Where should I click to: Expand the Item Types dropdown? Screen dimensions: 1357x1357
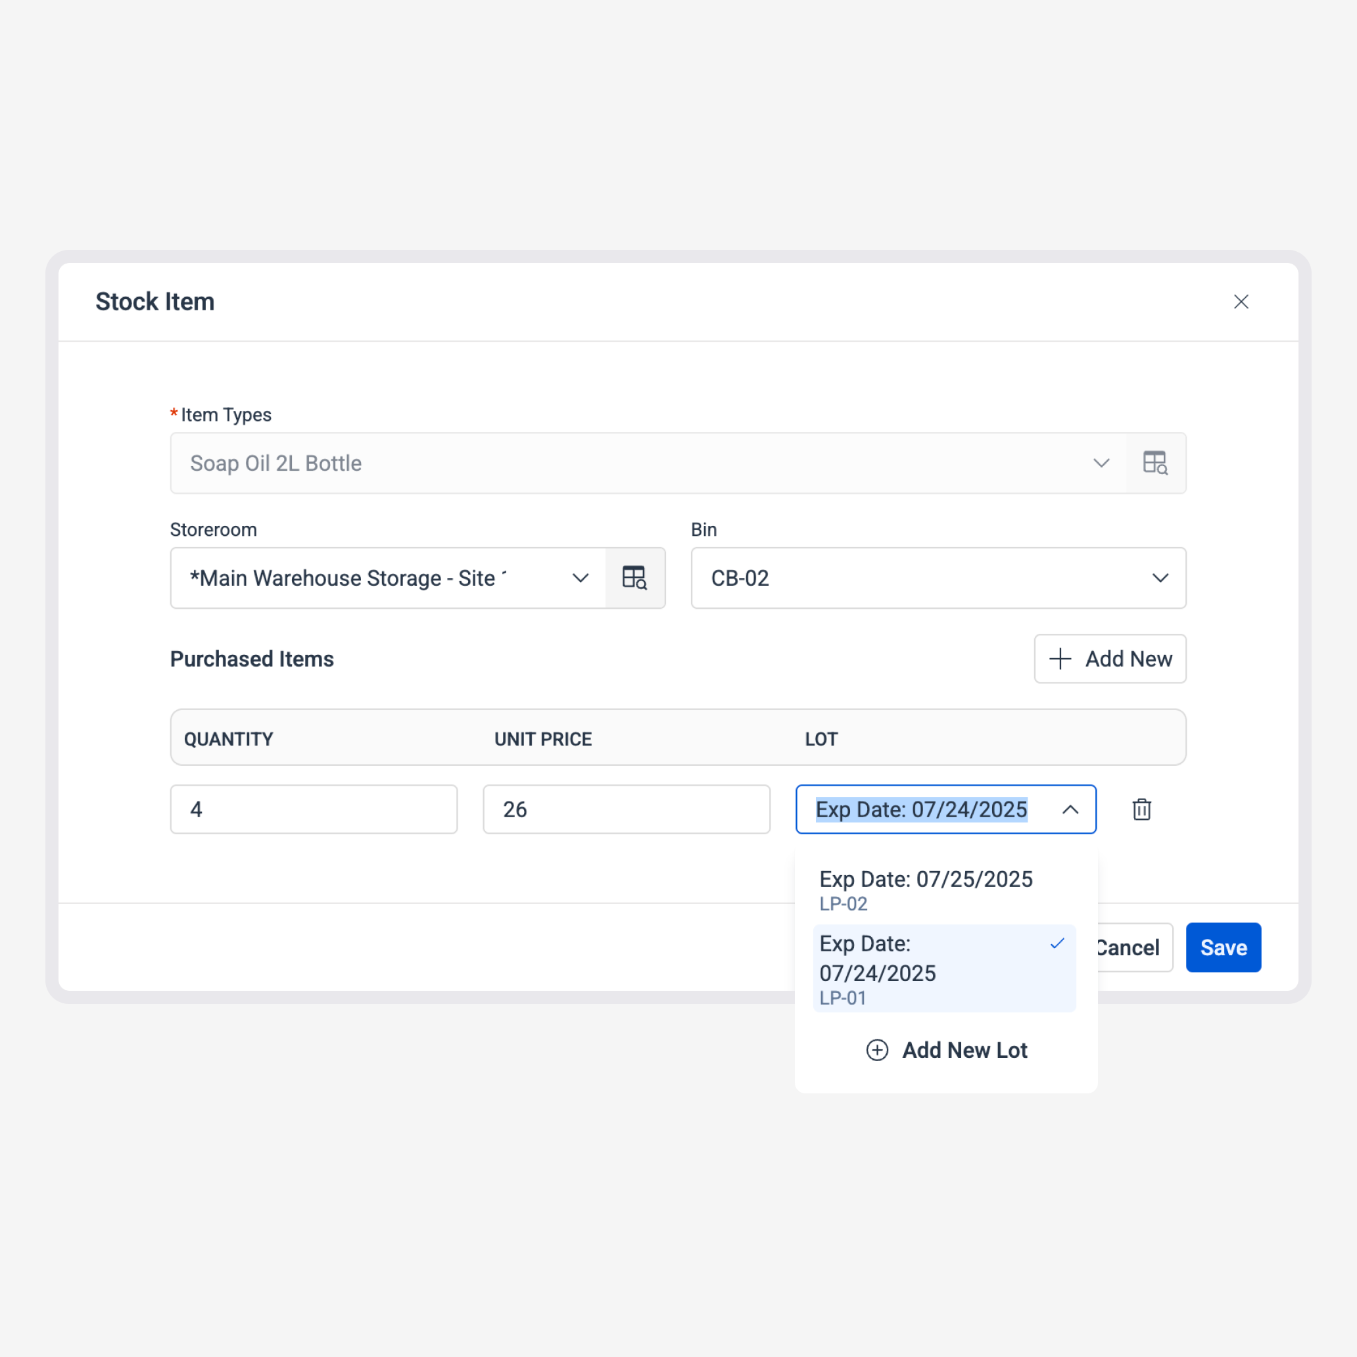click(1101, 462)
